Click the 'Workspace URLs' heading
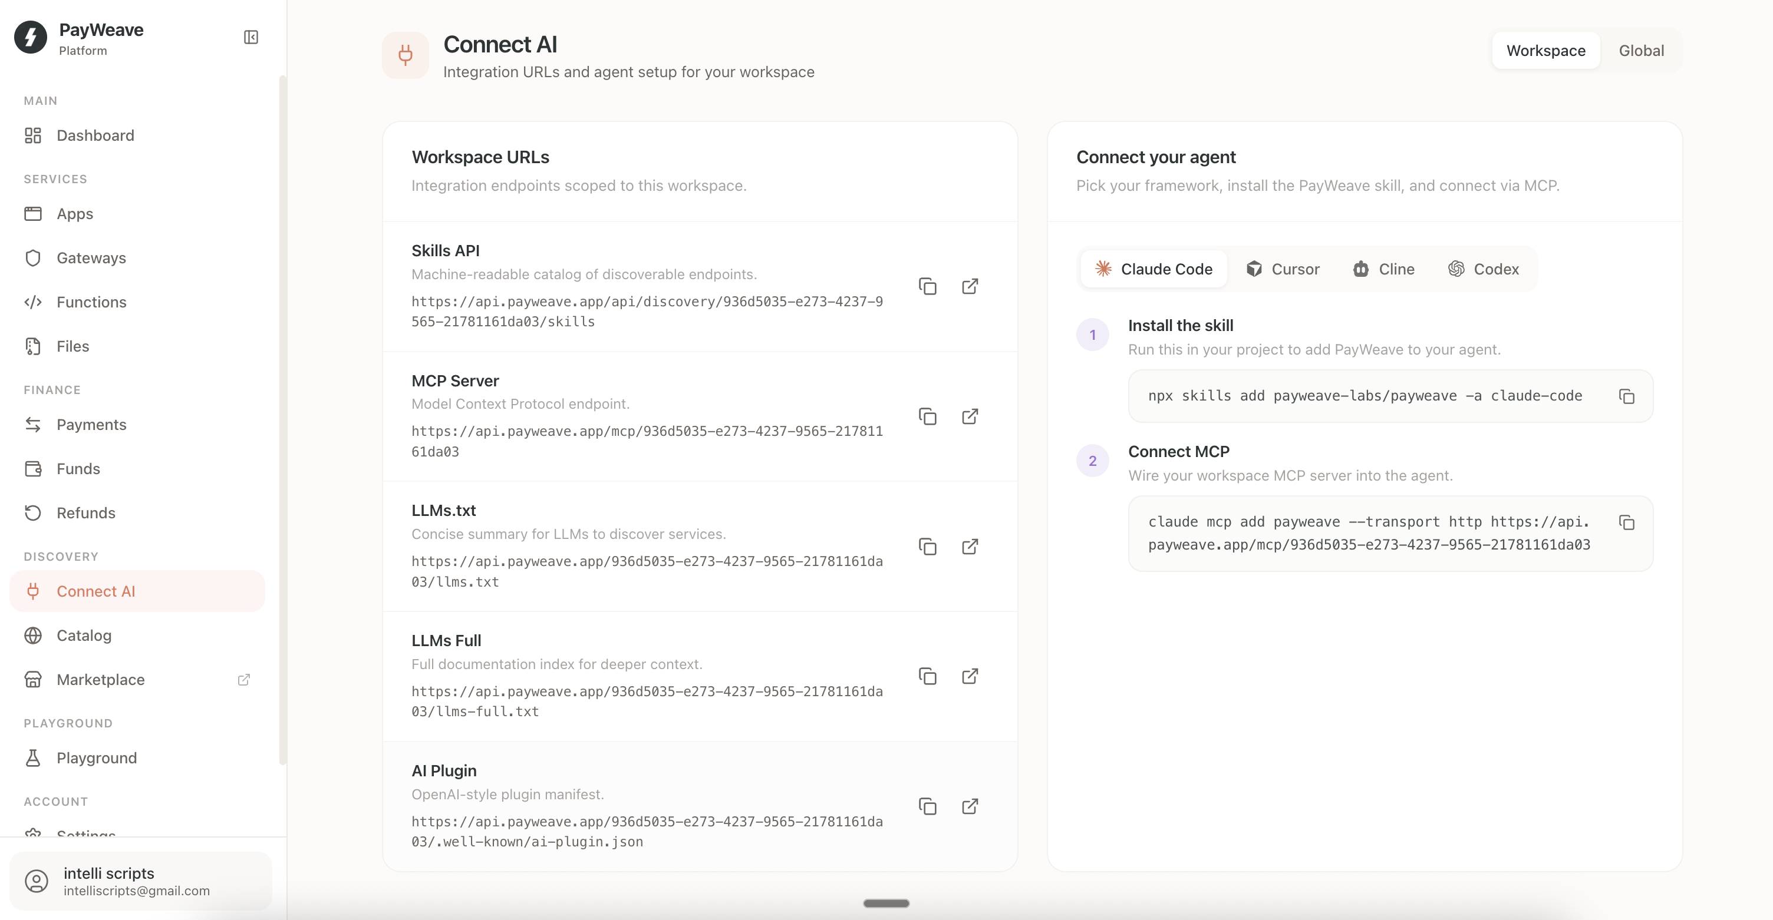1773x920 pixels. click(x=480, y=157)
